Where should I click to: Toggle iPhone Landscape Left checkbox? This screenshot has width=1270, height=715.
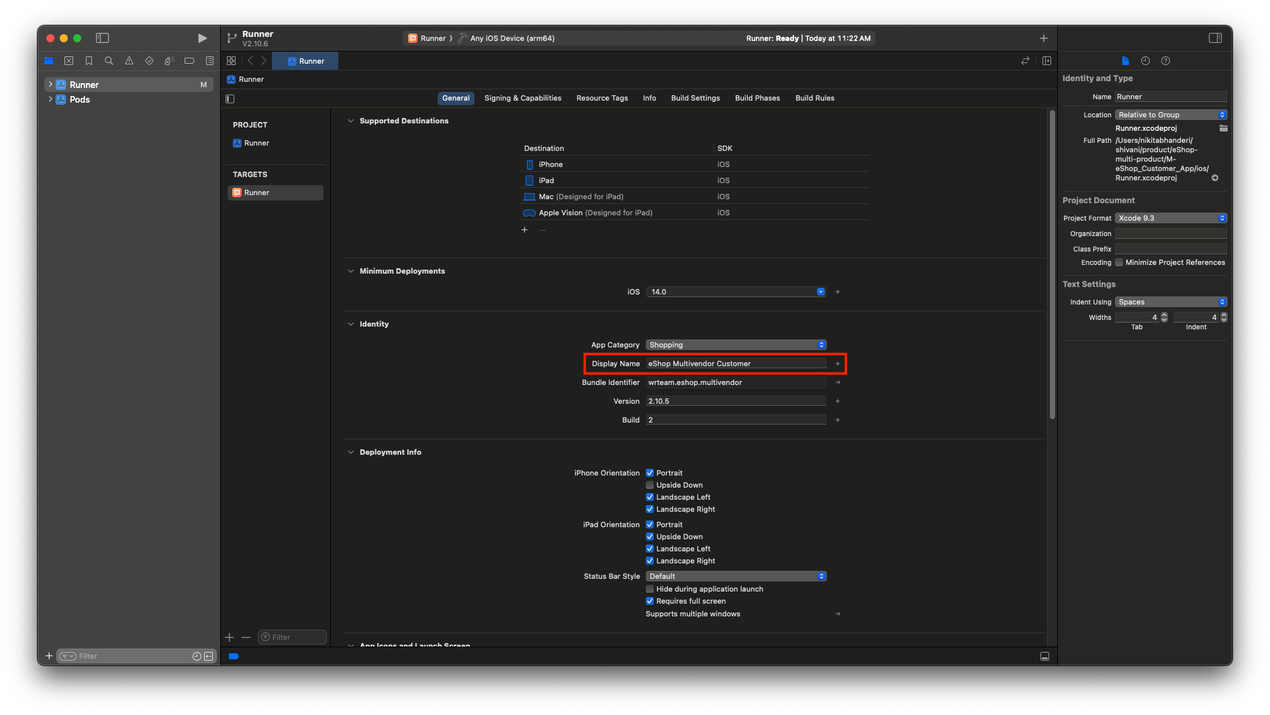[x=650, y=497]
